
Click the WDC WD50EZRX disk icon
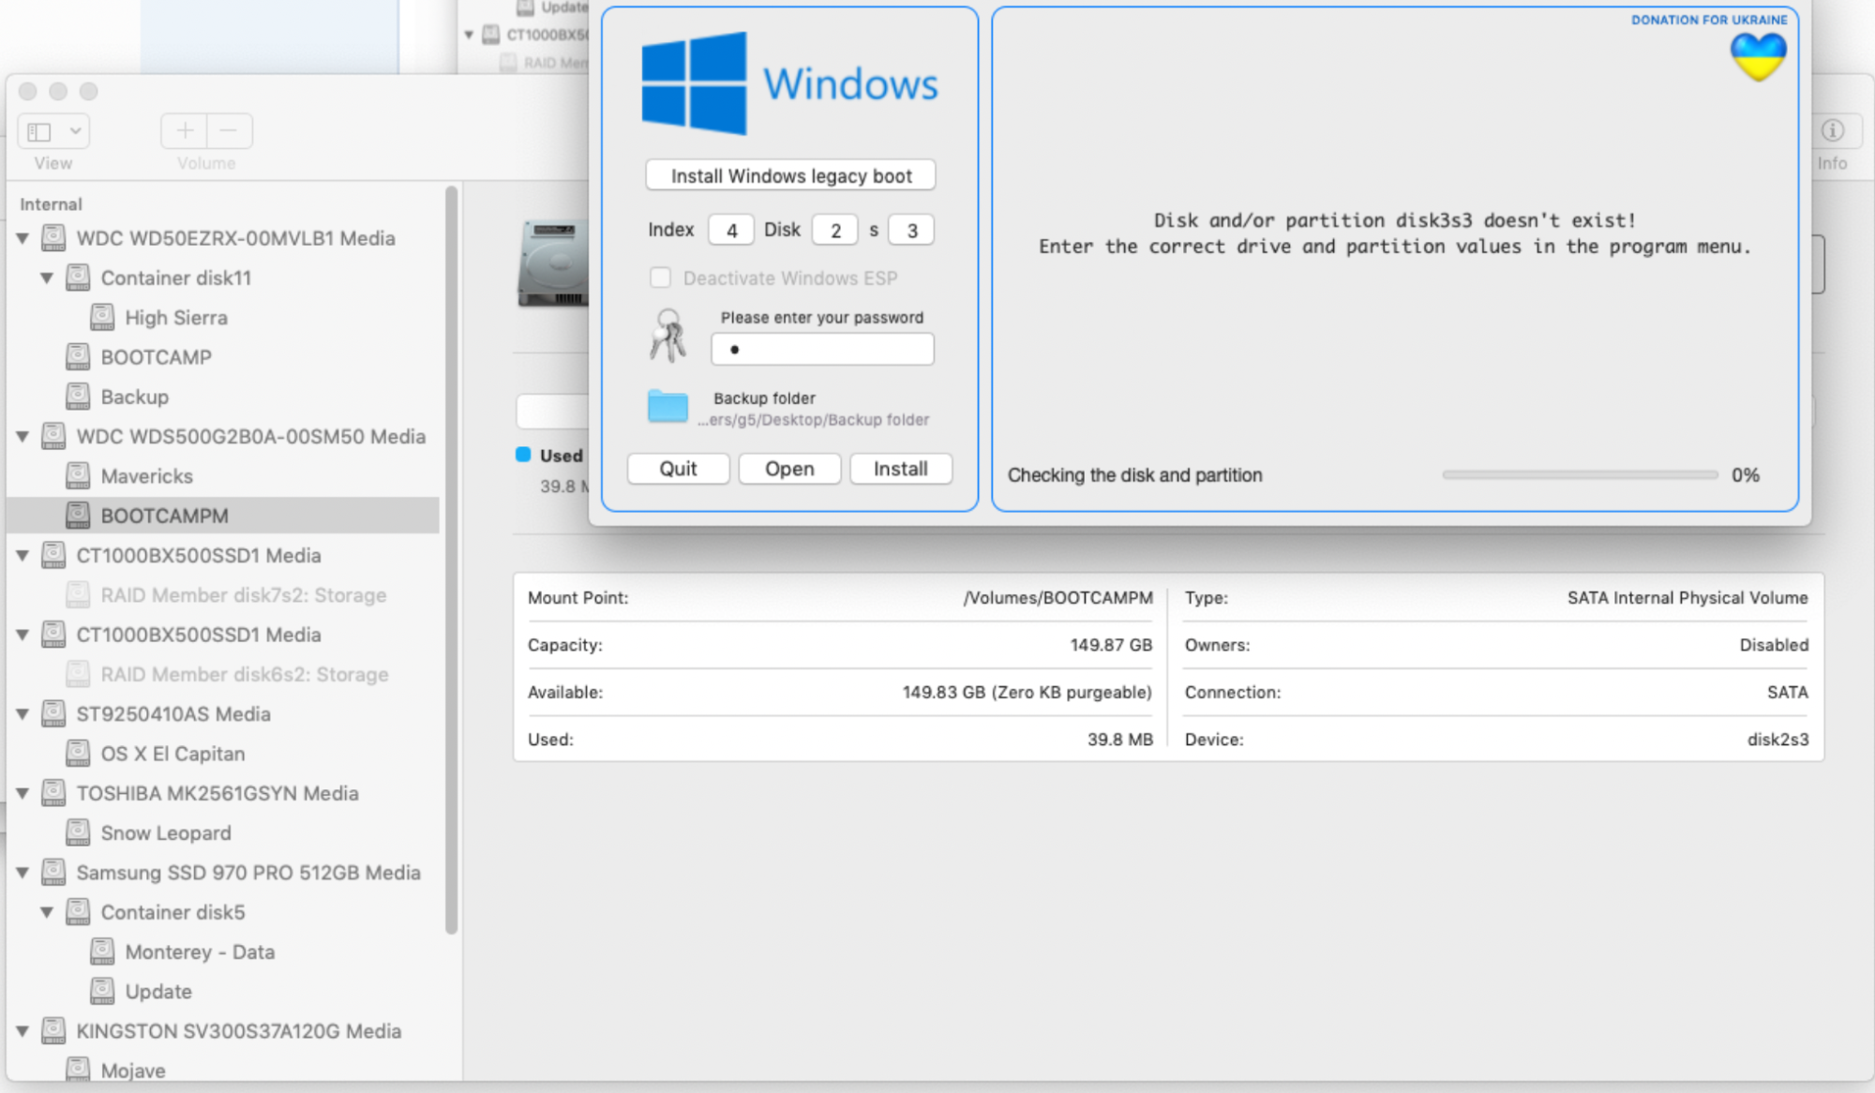tap(53, 238)
